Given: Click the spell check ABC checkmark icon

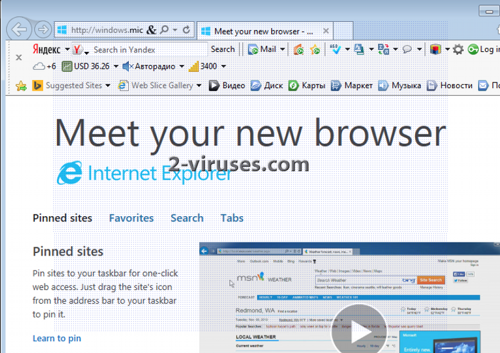Looking at the screenshot, I should point(335,49).
